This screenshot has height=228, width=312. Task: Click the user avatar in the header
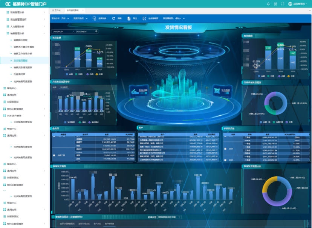click(x=290, y=4)
